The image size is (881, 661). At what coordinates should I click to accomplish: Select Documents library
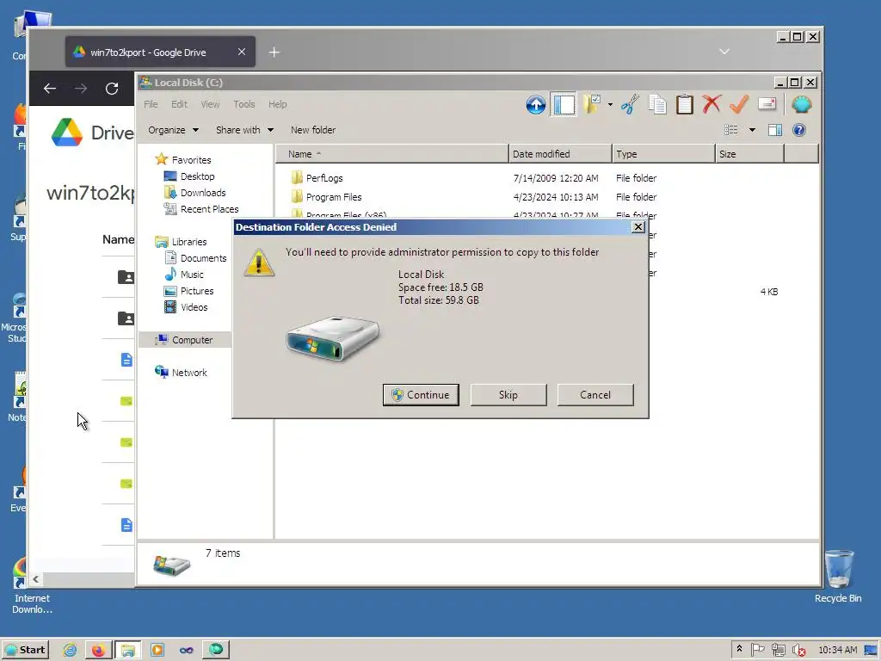coord(195,258)
